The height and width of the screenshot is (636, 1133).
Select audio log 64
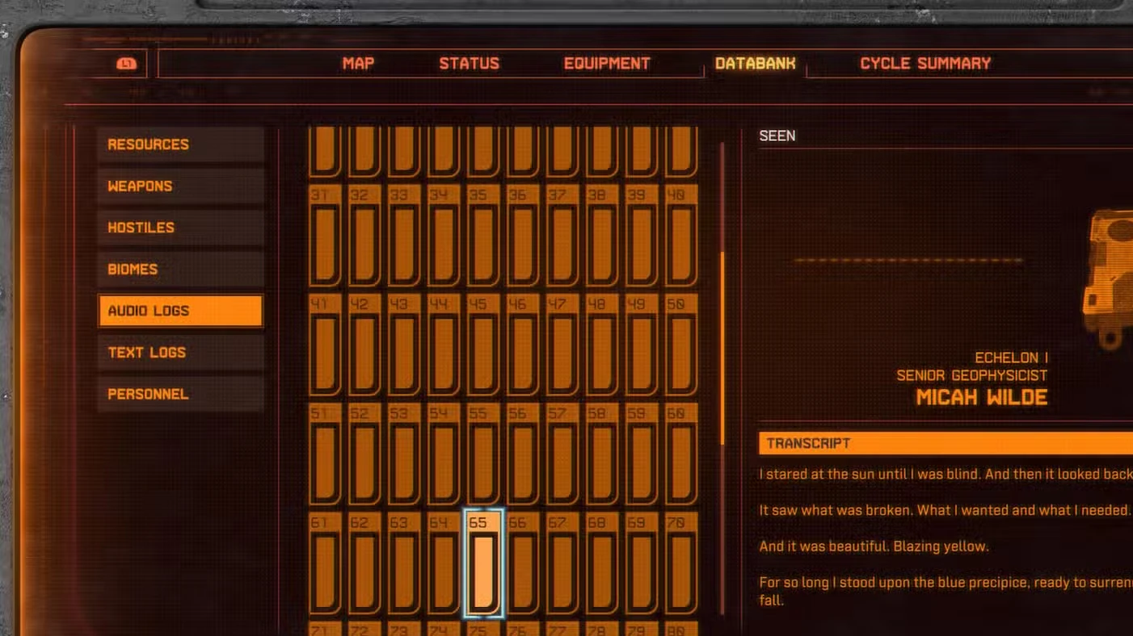(443, 563)
